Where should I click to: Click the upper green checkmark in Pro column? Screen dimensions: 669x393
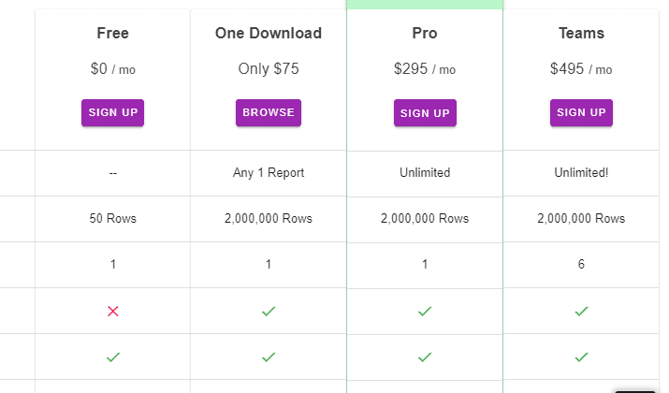425,311
